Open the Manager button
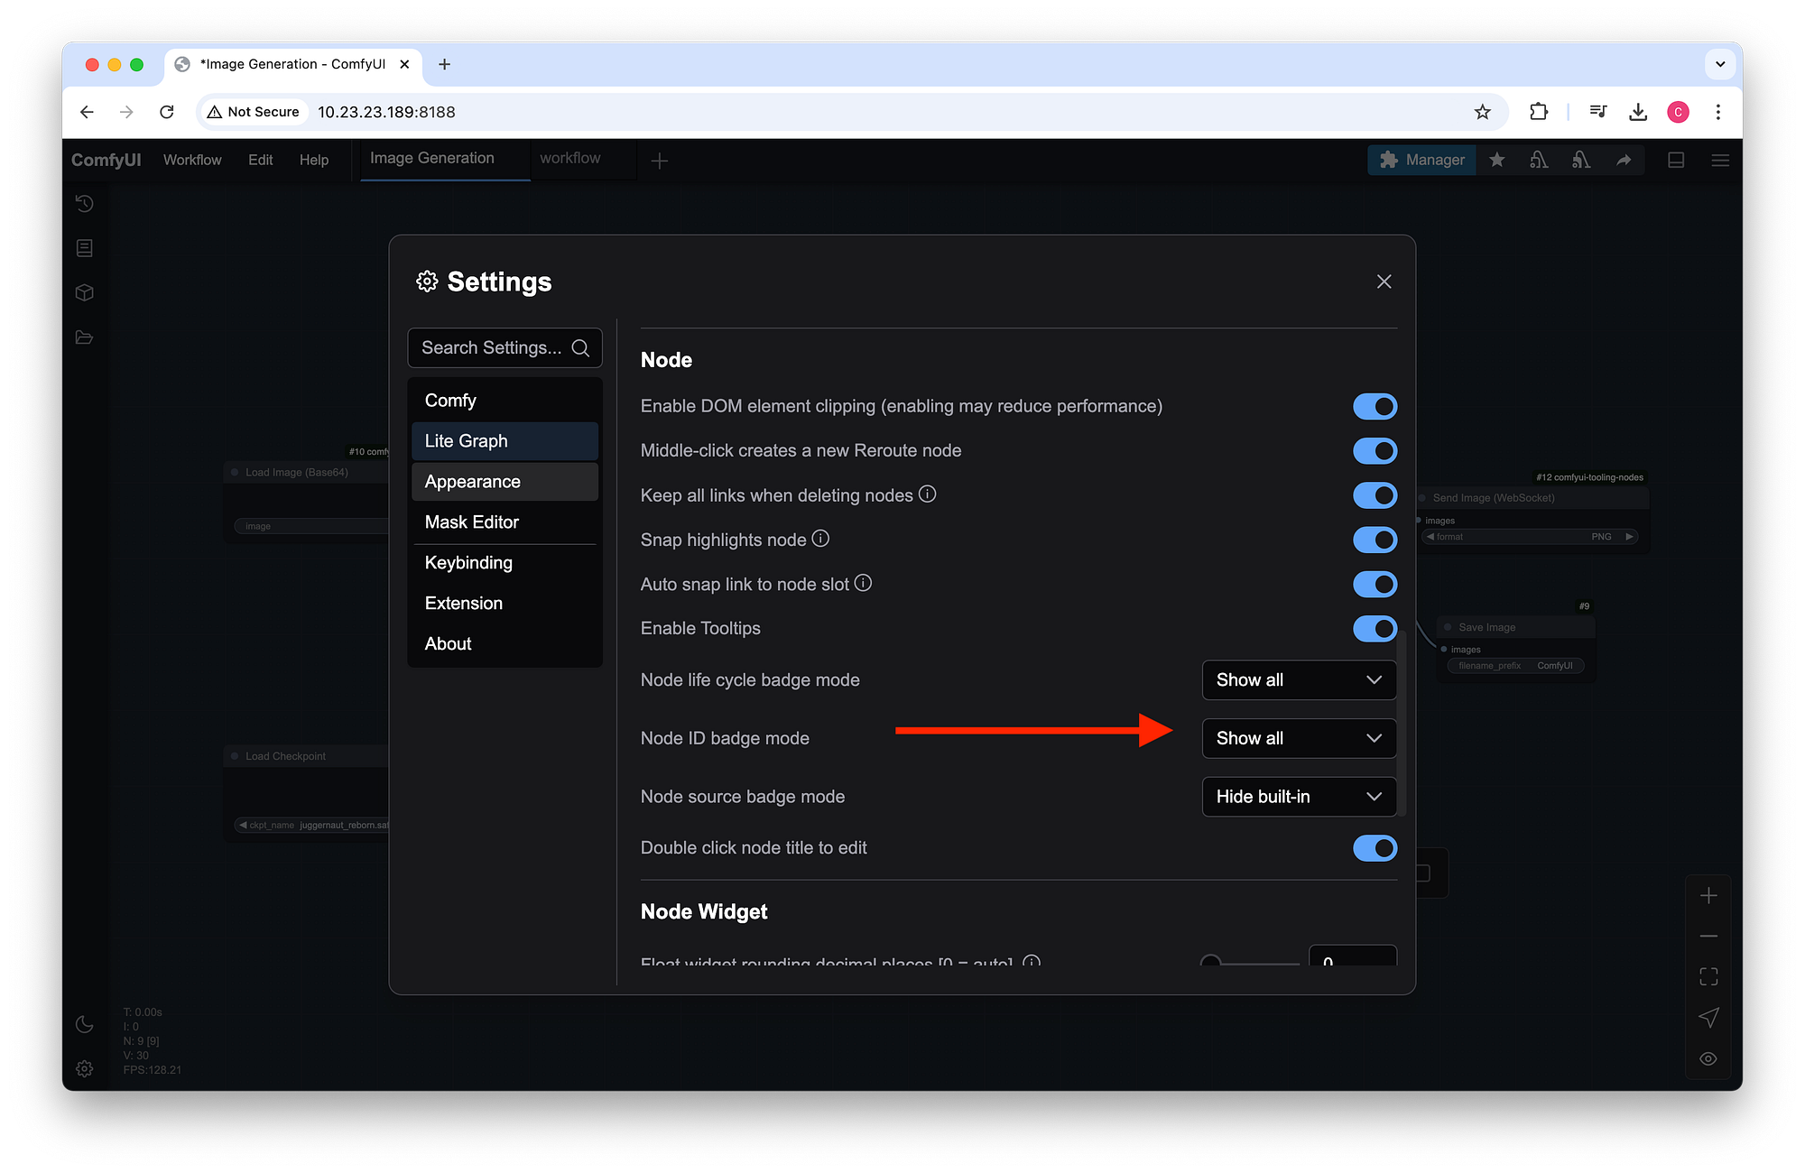This screenshot has width=1805, height=1173. 1422,160
